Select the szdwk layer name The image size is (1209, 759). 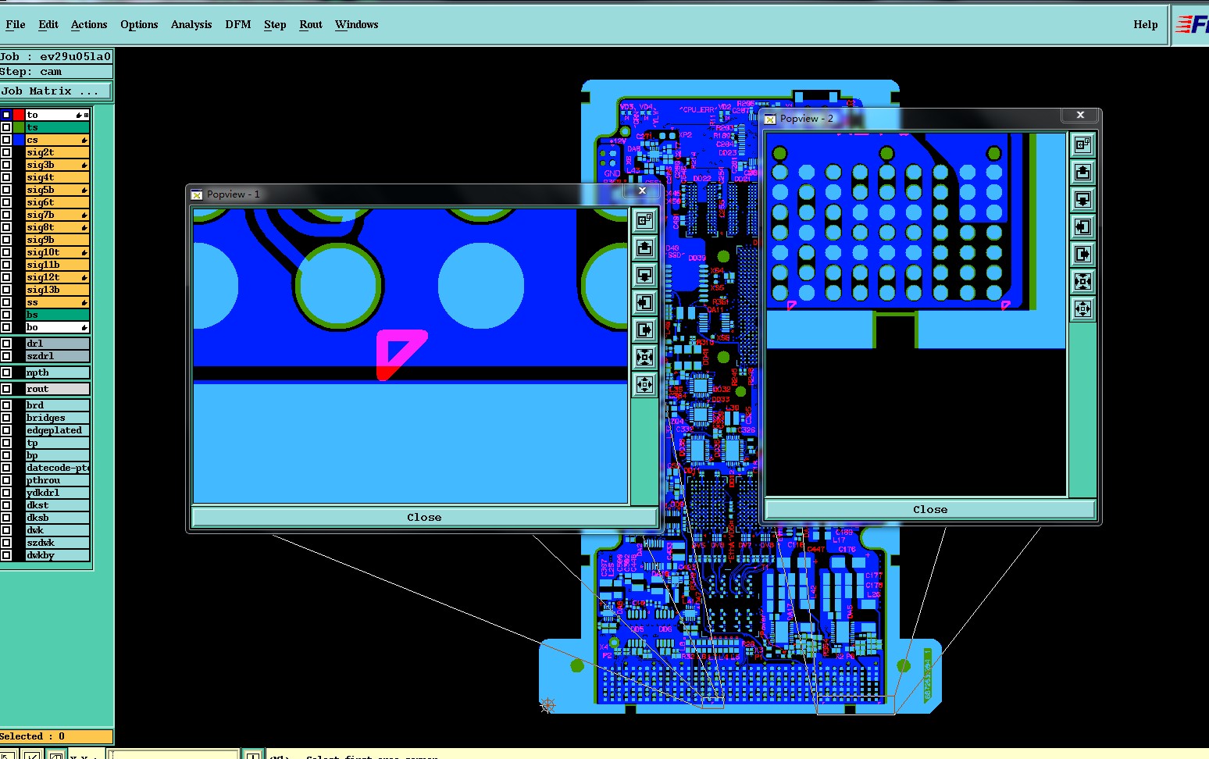(x=58, y=543)
